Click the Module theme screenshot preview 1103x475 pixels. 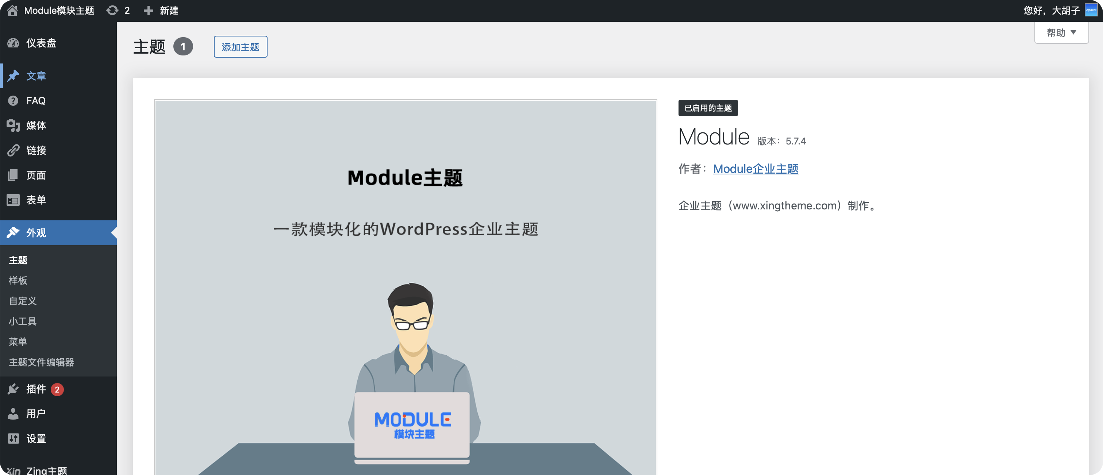405,287
